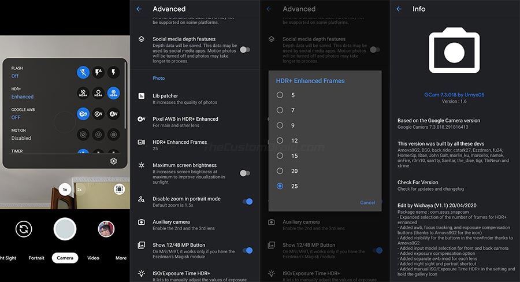Toggle Show 12/48 MP Button switch
The image size is (520, 282).
[x=248, y=250]
